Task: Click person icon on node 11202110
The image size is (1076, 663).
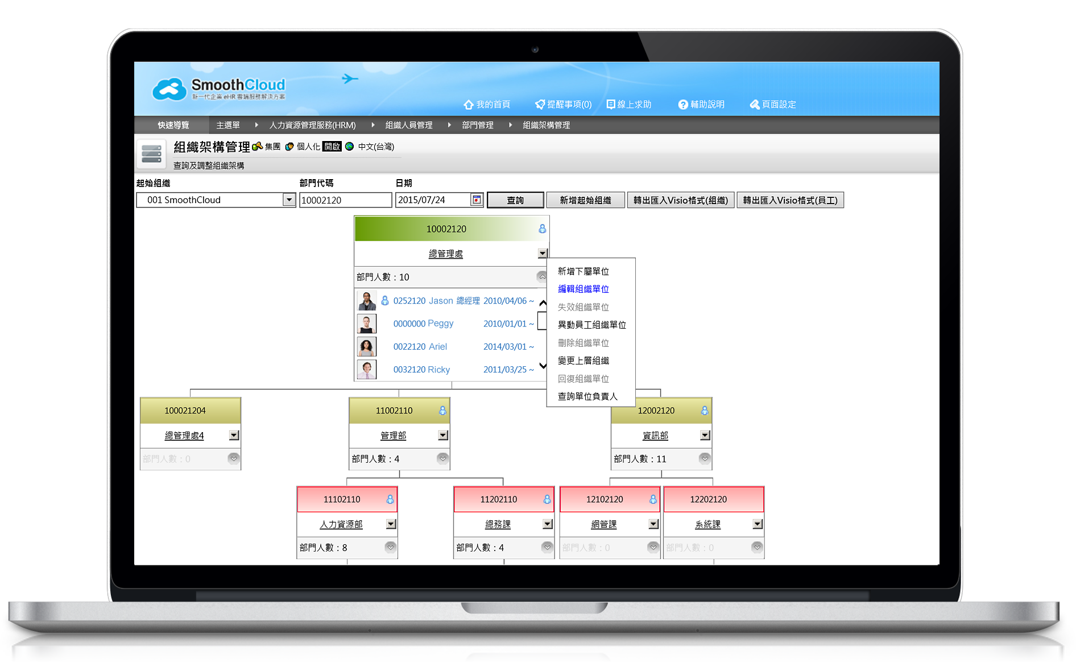Action: click(547, 499)
